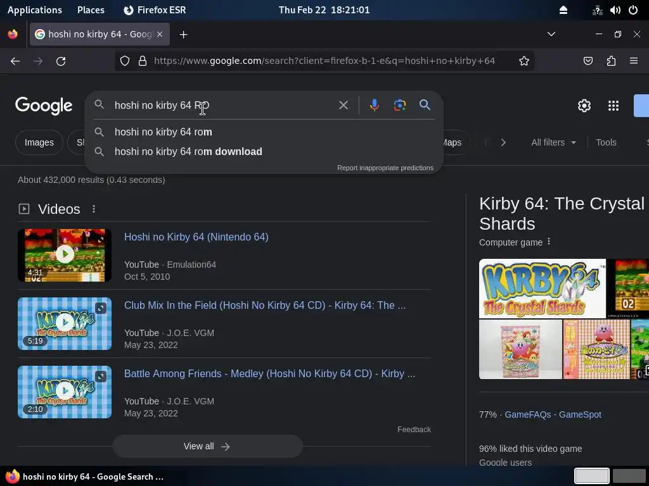Play the 4:31 video thumbnail
The width and height of the screenshot is (649, 486).
point(65,256)
